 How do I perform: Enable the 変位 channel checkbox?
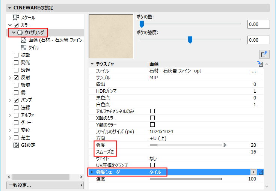point(16,130)
